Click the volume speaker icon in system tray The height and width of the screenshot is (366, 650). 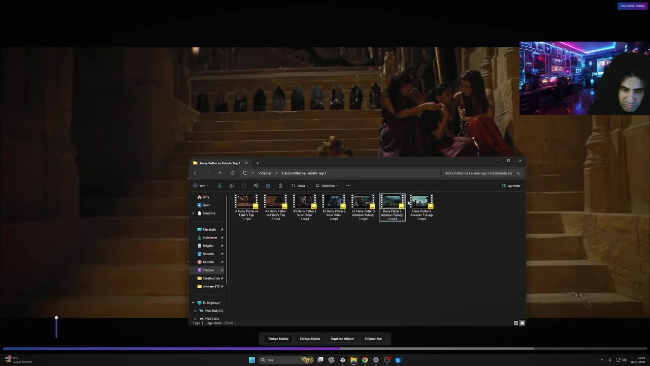tap(624, 360)
